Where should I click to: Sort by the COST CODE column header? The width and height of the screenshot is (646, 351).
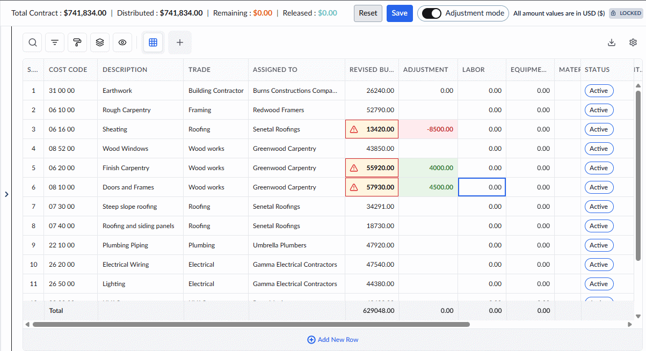coord(71,70)
